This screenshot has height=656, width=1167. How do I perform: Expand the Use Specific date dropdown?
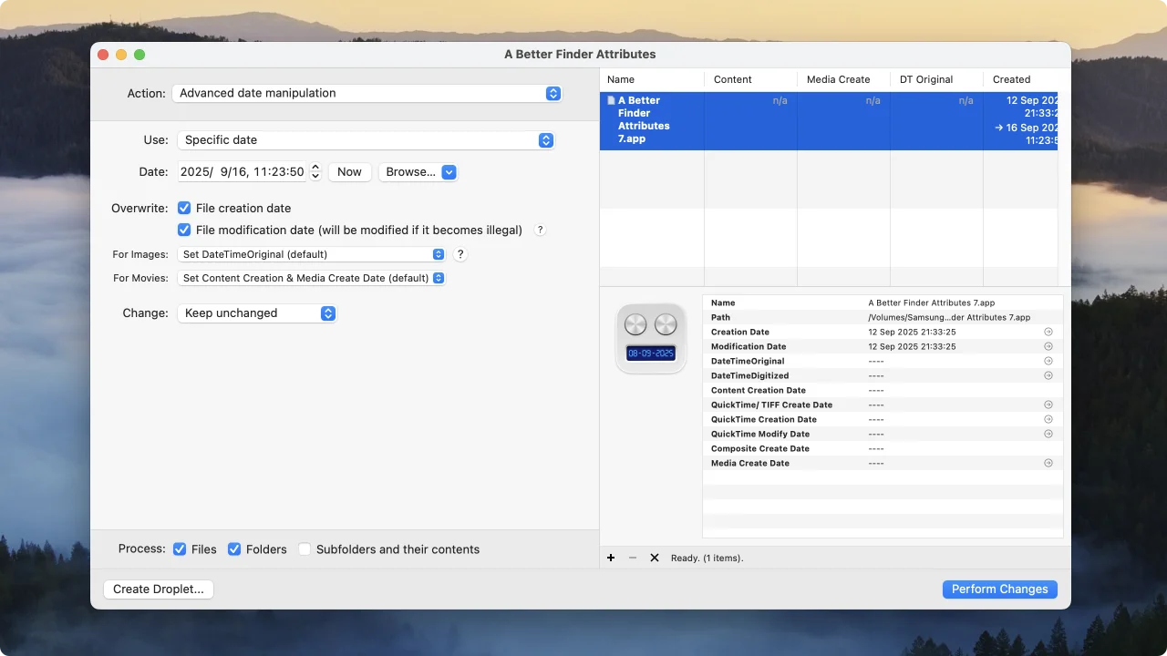pos(366,140)
